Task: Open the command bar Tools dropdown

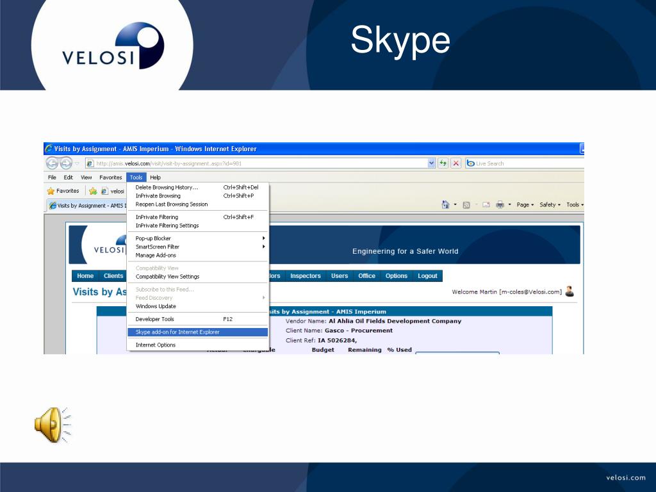Action: click(x=575, y=204)
